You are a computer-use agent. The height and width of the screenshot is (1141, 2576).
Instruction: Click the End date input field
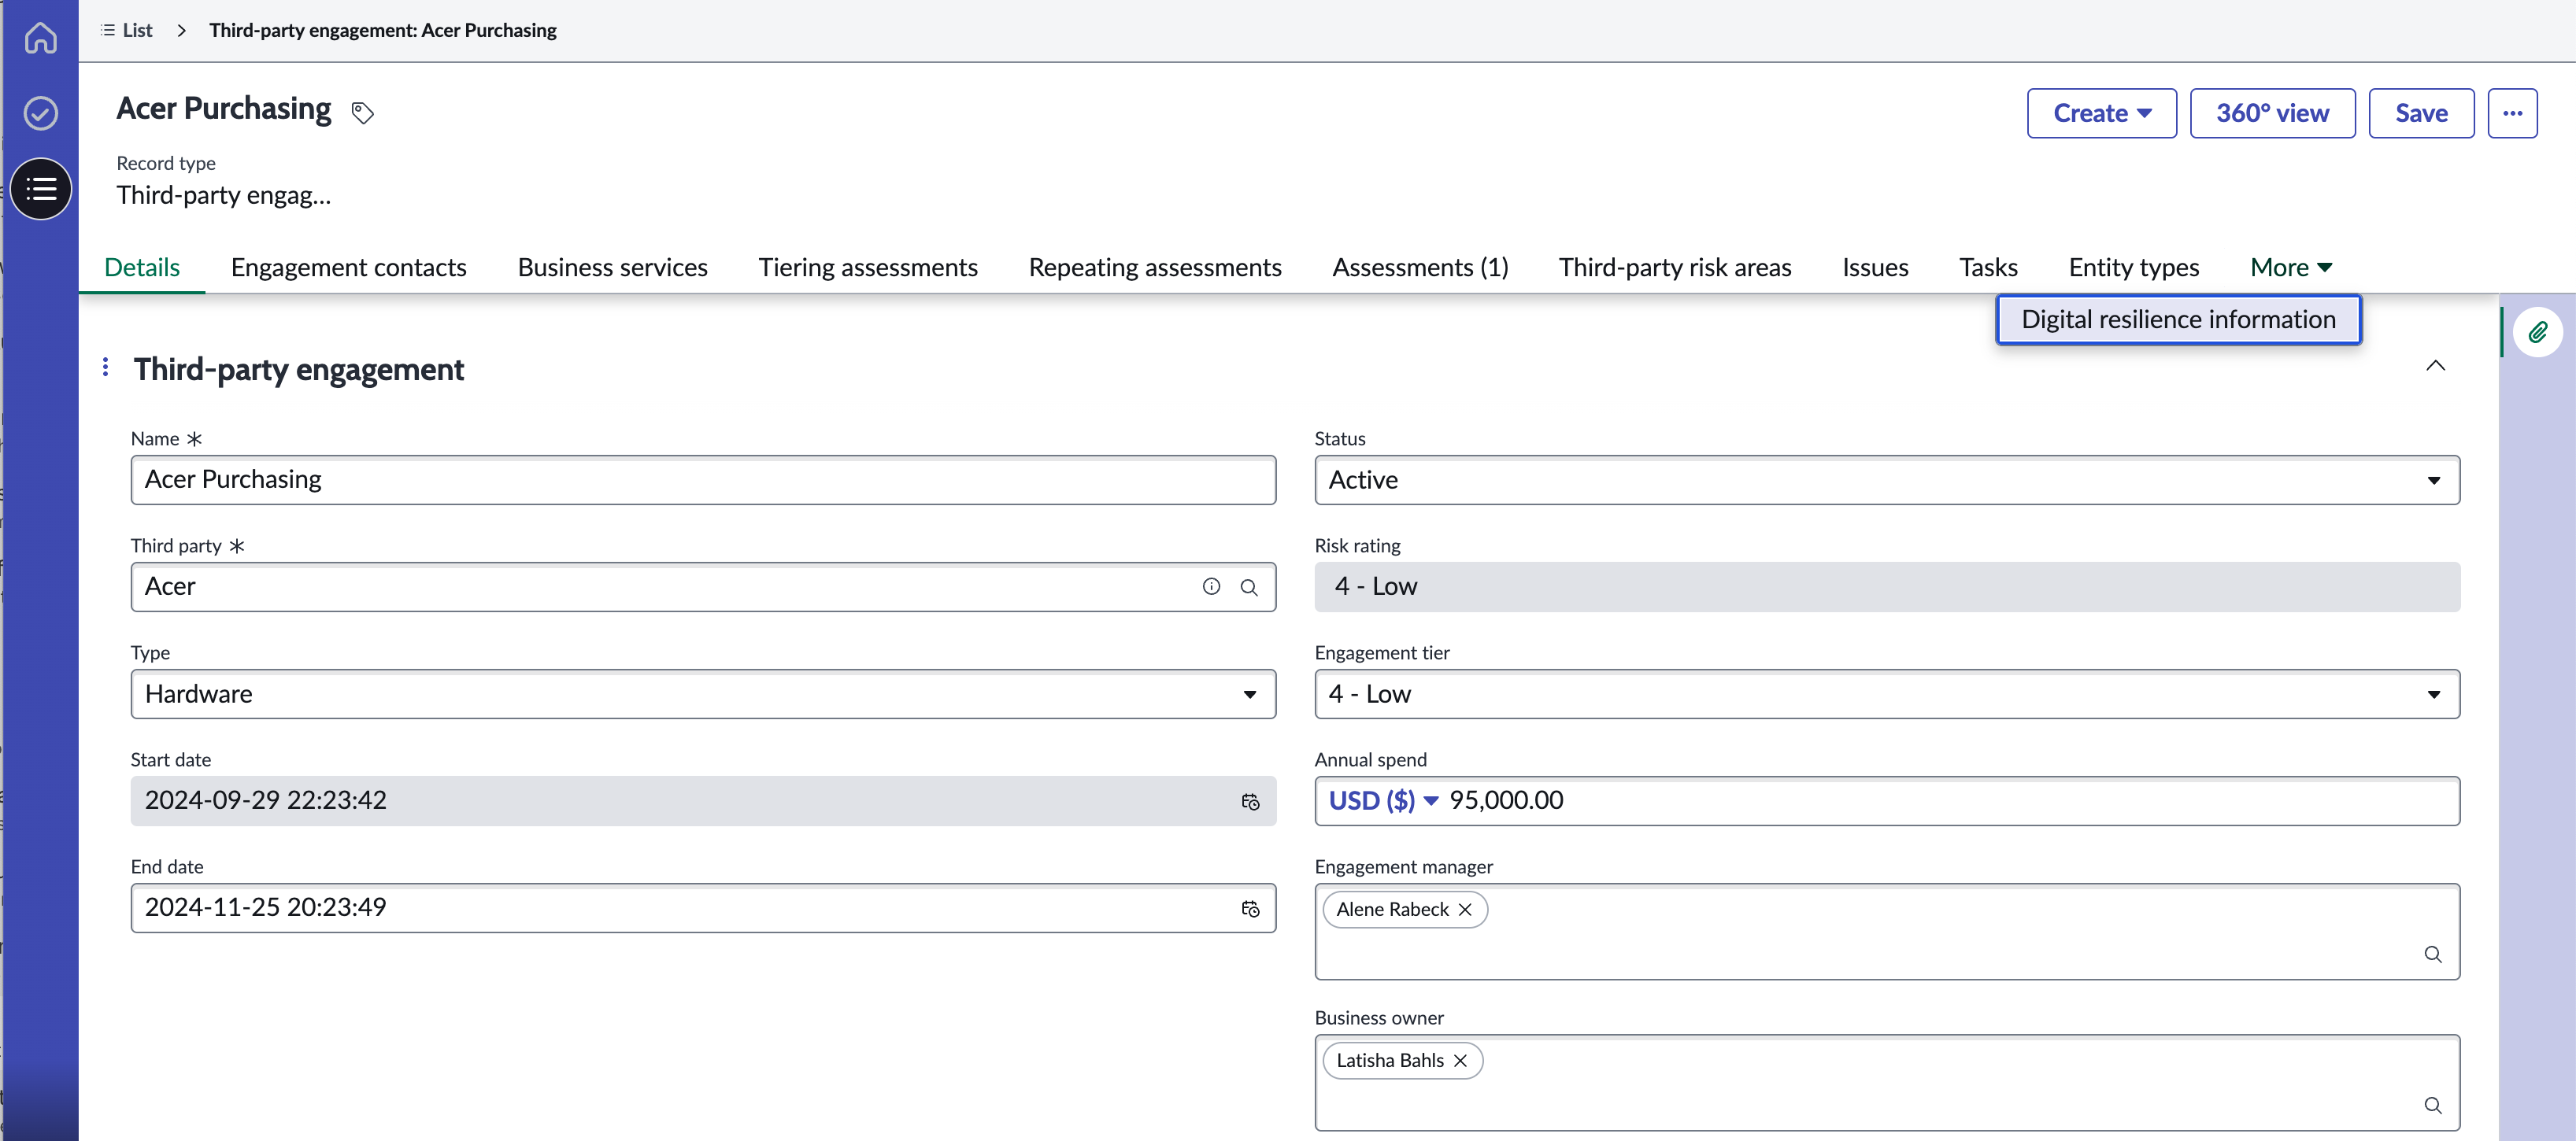pyautogui.click(x=703, y=907)
